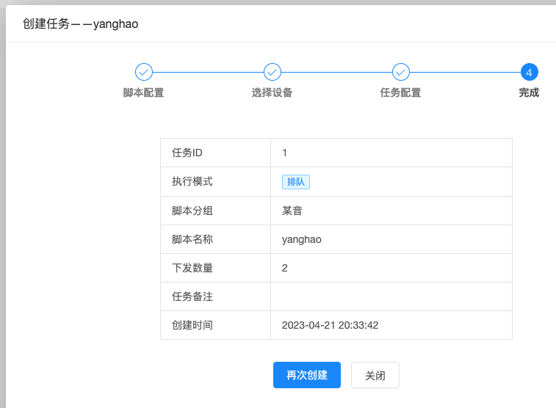Image resolution: width=556 pixels, height=408 pixels.
Task: Select the 完成 step label
Action: click(x=529, y=92)
